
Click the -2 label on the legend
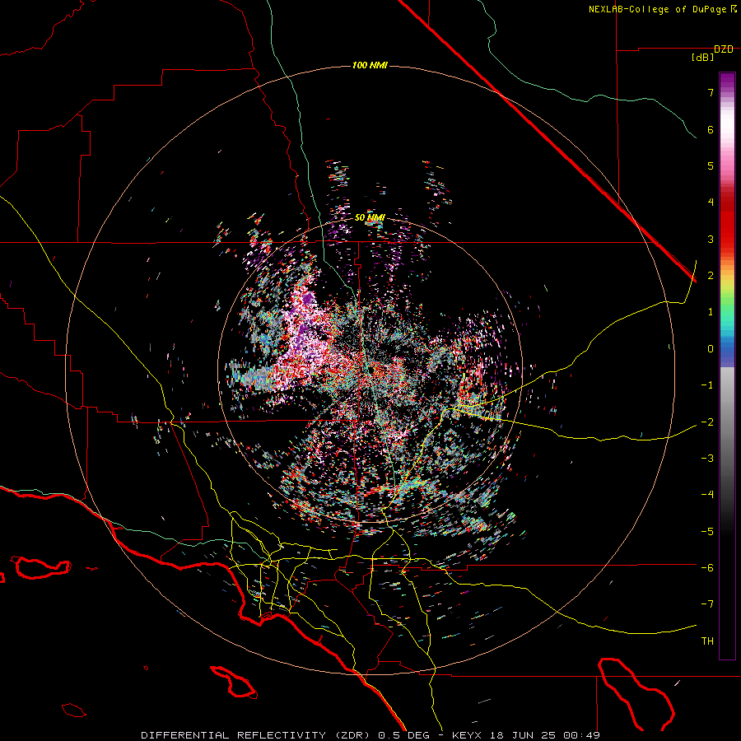(x=707, y=422)
